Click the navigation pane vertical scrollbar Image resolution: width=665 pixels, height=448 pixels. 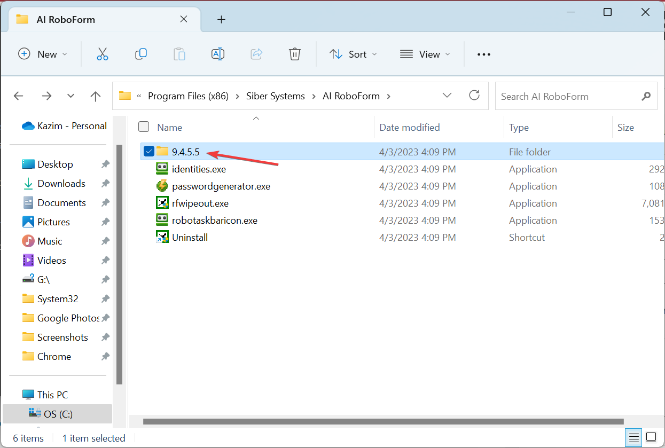click(x=120, y=264)
